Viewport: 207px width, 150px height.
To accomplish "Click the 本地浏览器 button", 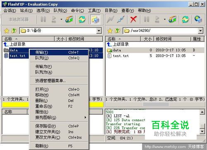I will pyautogui.click(x=19, y=19).
